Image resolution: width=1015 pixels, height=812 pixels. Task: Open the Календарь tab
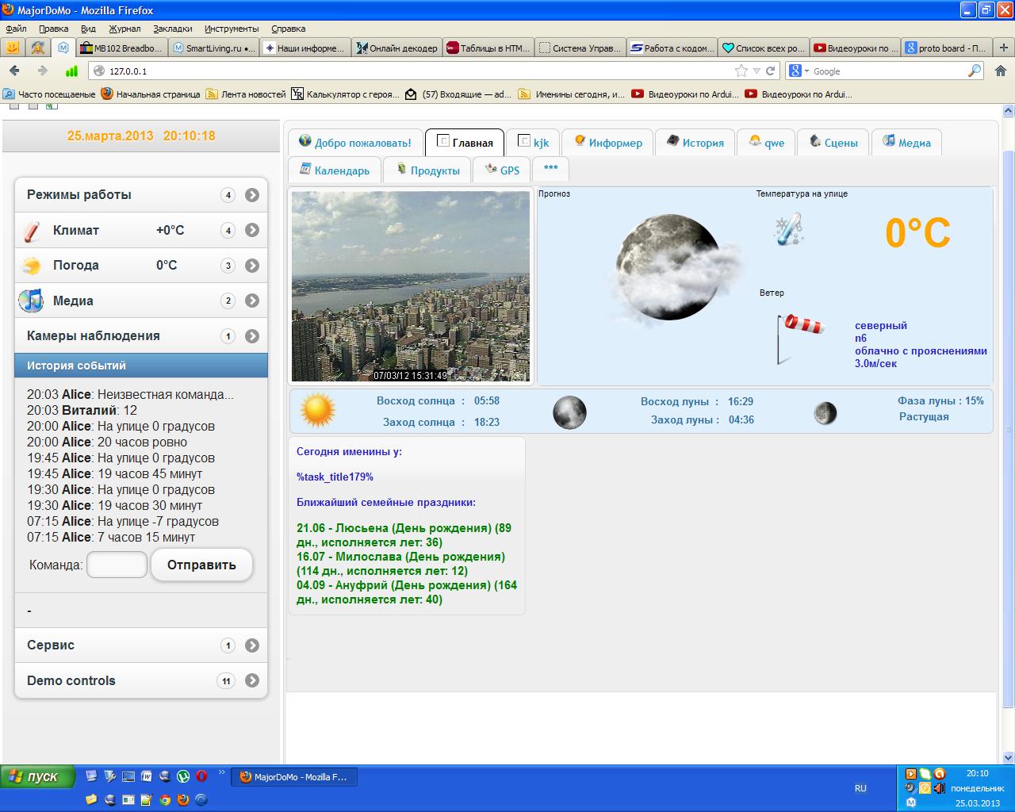click(x=335, y=170)
